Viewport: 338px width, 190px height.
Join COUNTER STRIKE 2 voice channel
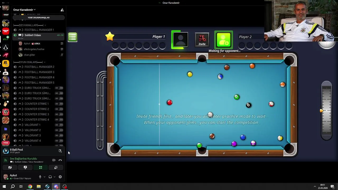point(39,109)
